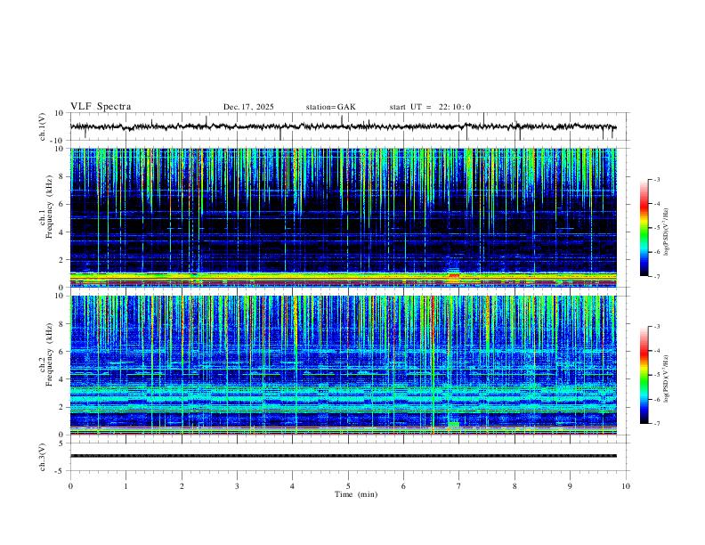705x545 pixels.
Task: Click the "ch.3(V)" axis label
Action: [43, 457]
